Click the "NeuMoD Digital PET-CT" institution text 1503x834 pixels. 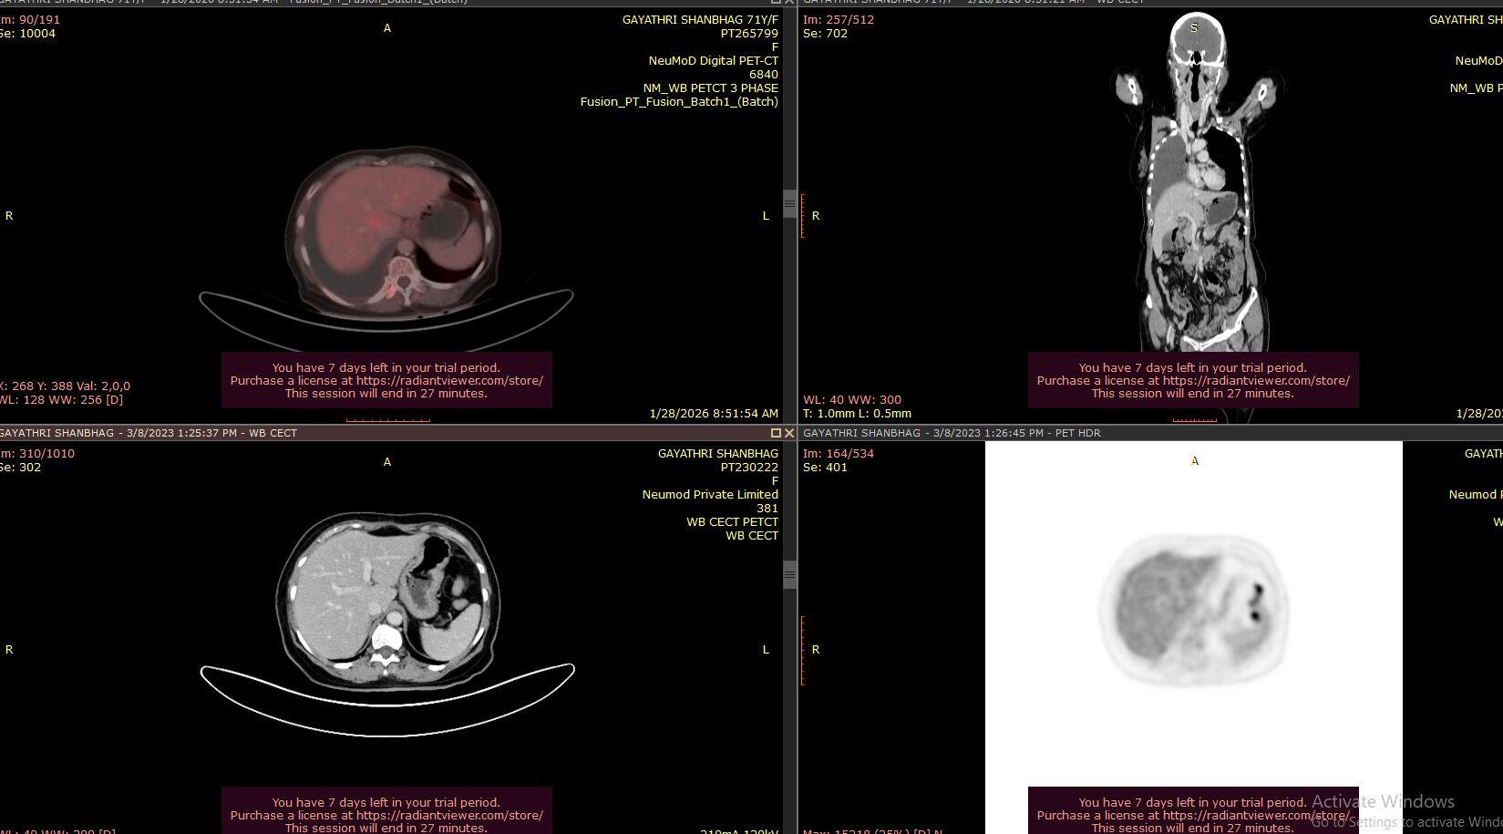pos(714,60)
